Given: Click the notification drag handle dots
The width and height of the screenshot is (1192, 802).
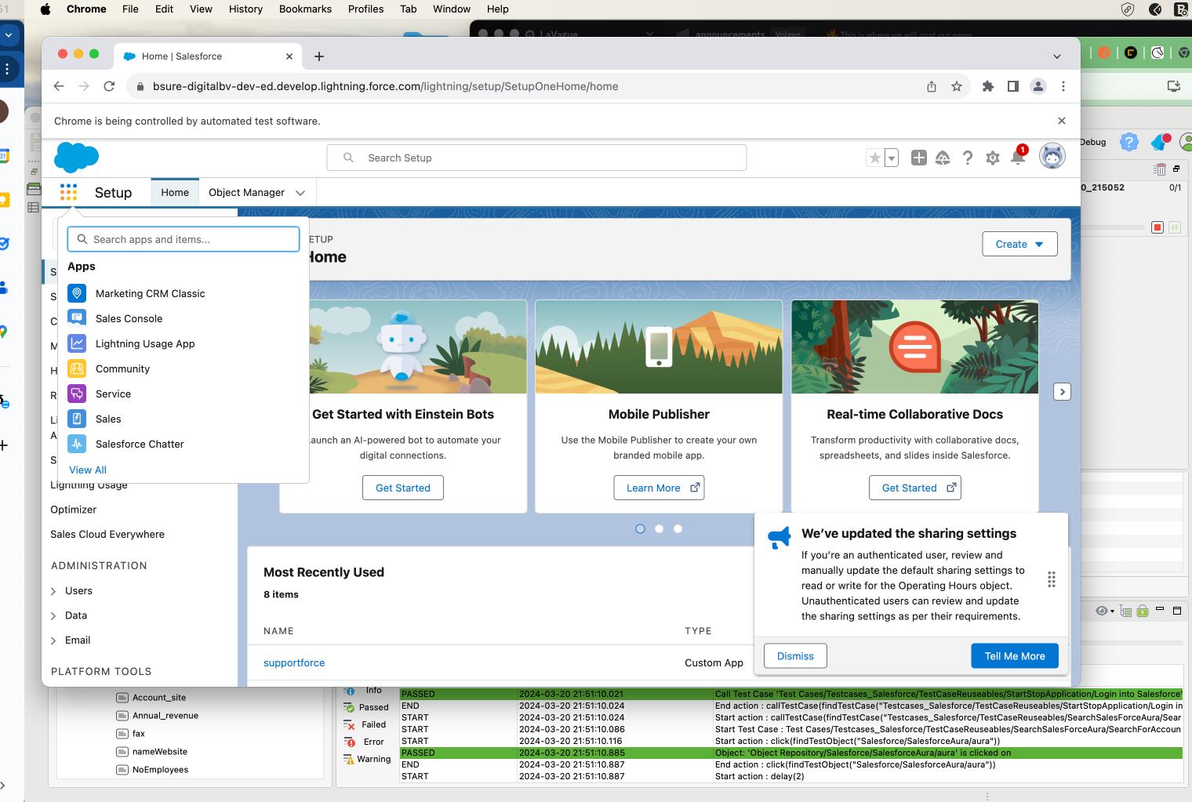Looking at the screenshot, I should (1052, 579).
